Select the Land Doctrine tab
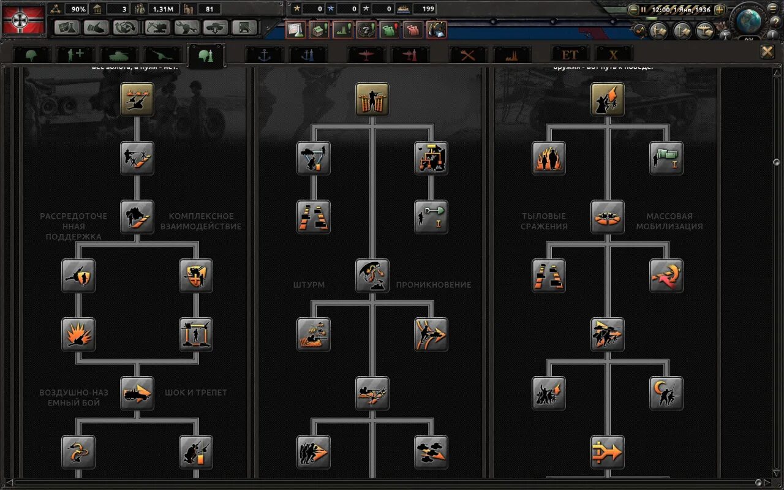Image resolution: width=784 pixels, height=490 pixels. (206, 55)
